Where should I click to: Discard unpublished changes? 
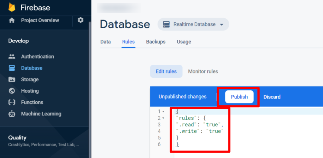tap(272, 97)
